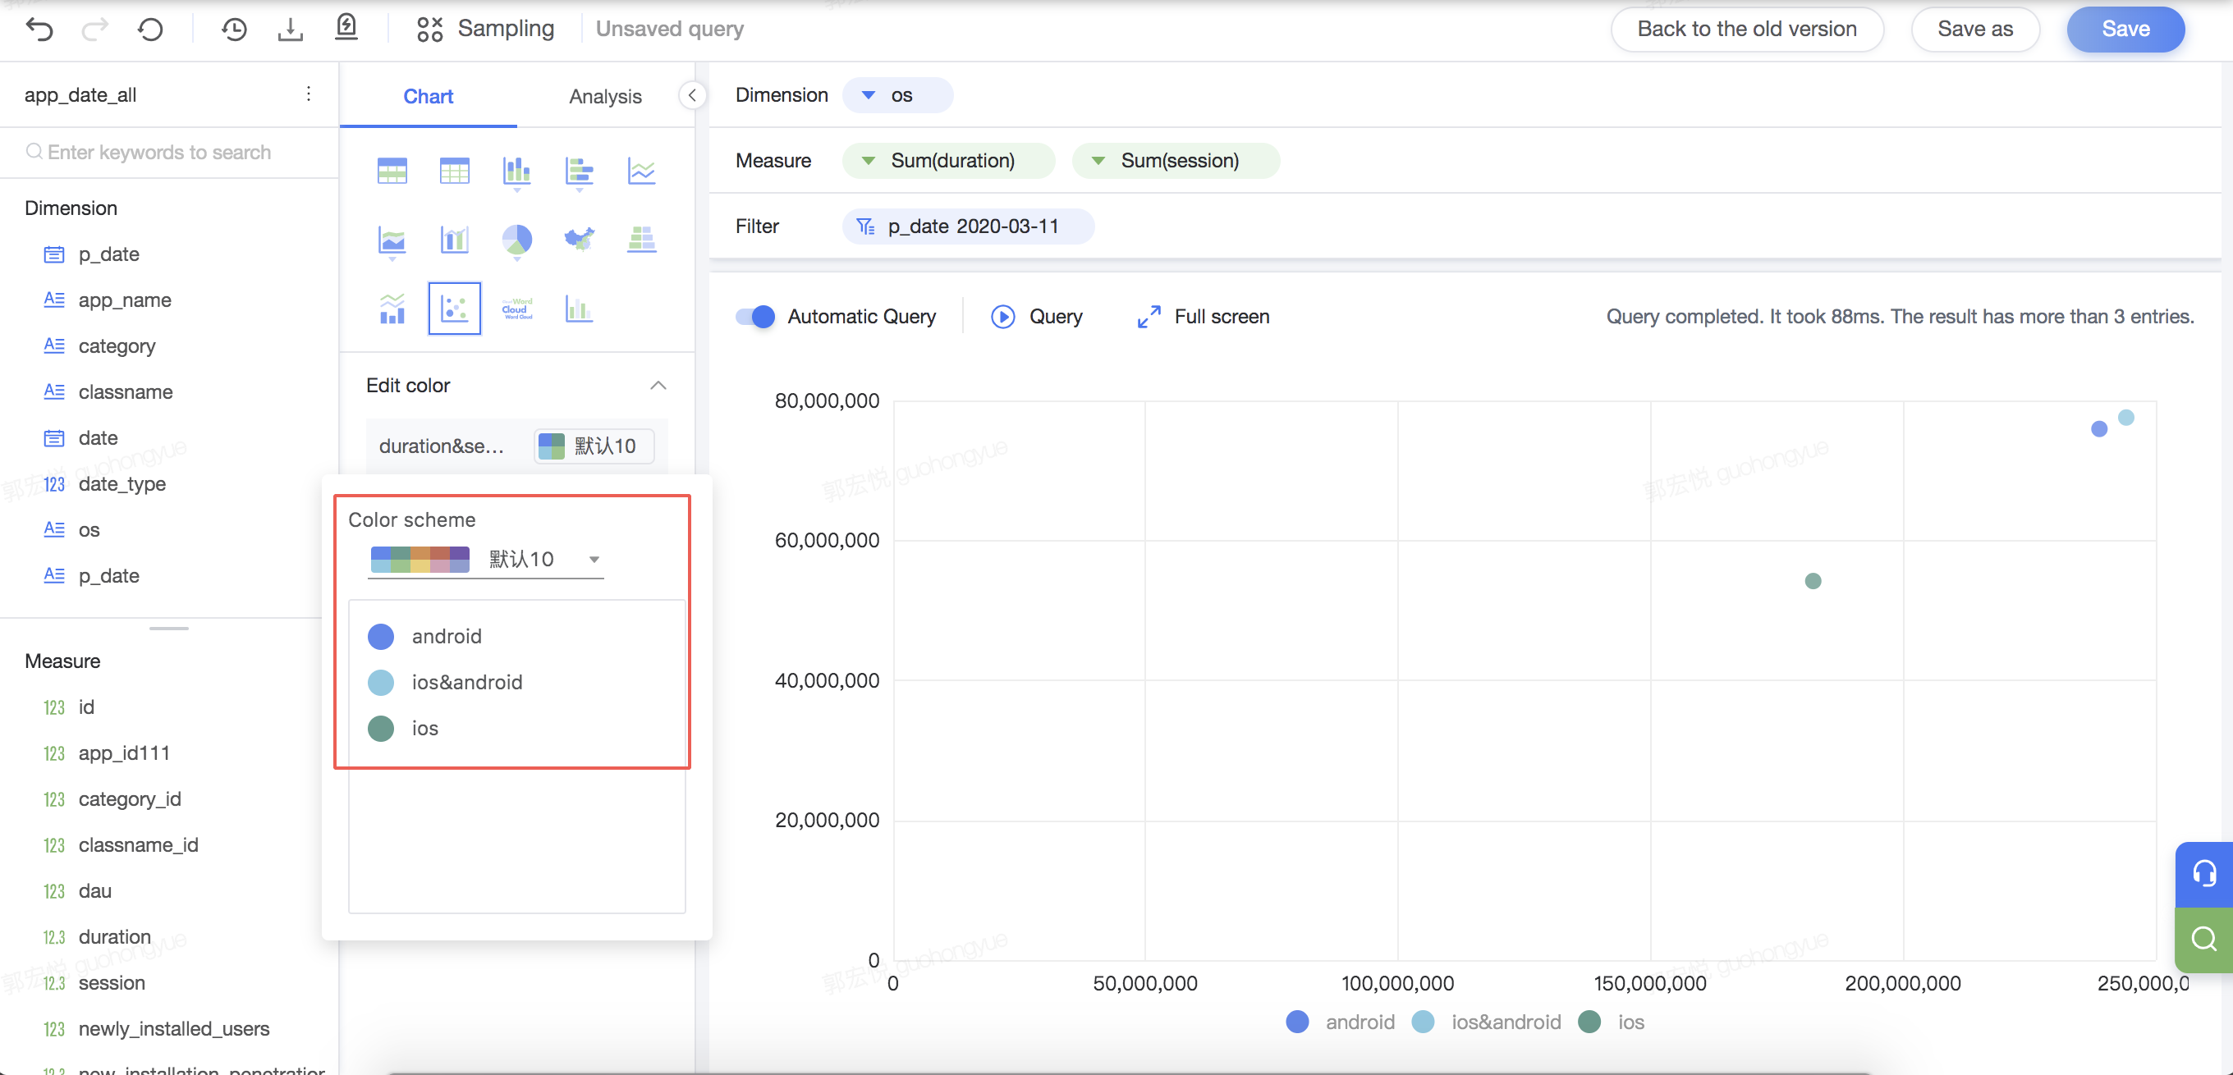Open query history clock icon
This screenshot has width=2233, height=1075.
[234, 30]
